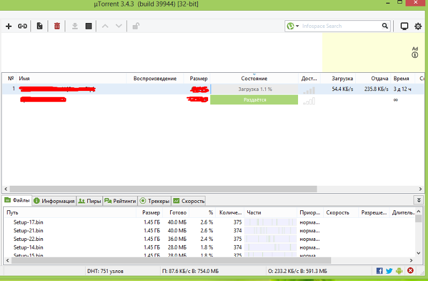Click pieces bar for Setup-17.bin
The height and width of the screenshot is (281, 428).
(270, 222)
